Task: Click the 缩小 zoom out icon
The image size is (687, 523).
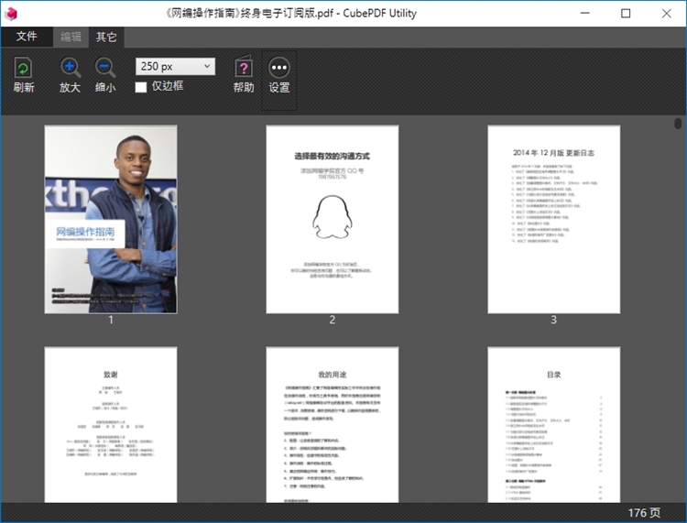Action: [x=105, y=69]
